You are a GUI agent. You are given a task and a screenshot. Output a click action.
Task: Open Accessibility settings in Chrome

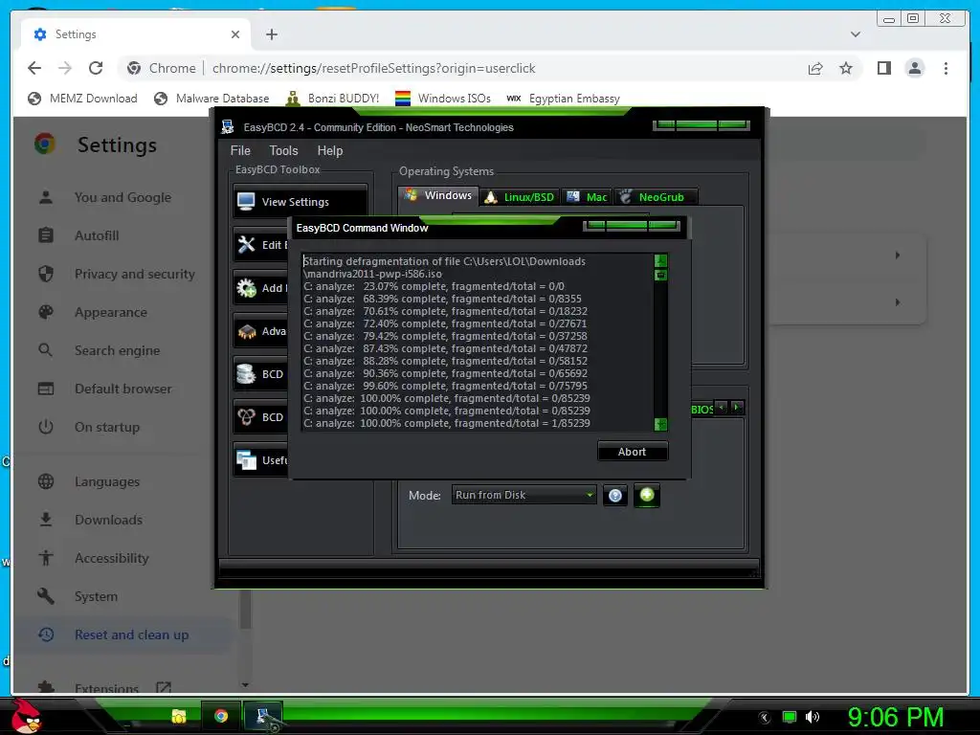111,558
